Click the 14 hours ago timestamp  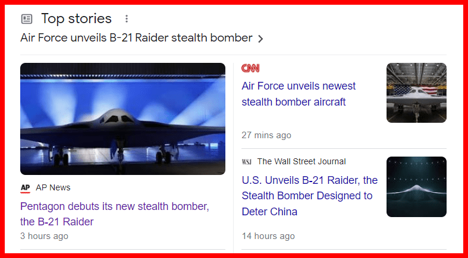[268, 236]
